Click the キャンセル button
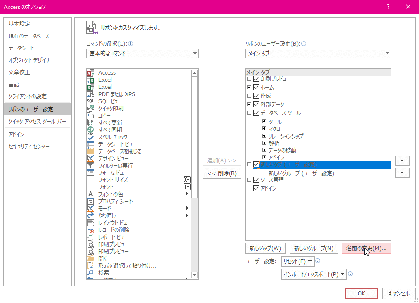Screen dimensions: 419x303 (x=399, y=294)
